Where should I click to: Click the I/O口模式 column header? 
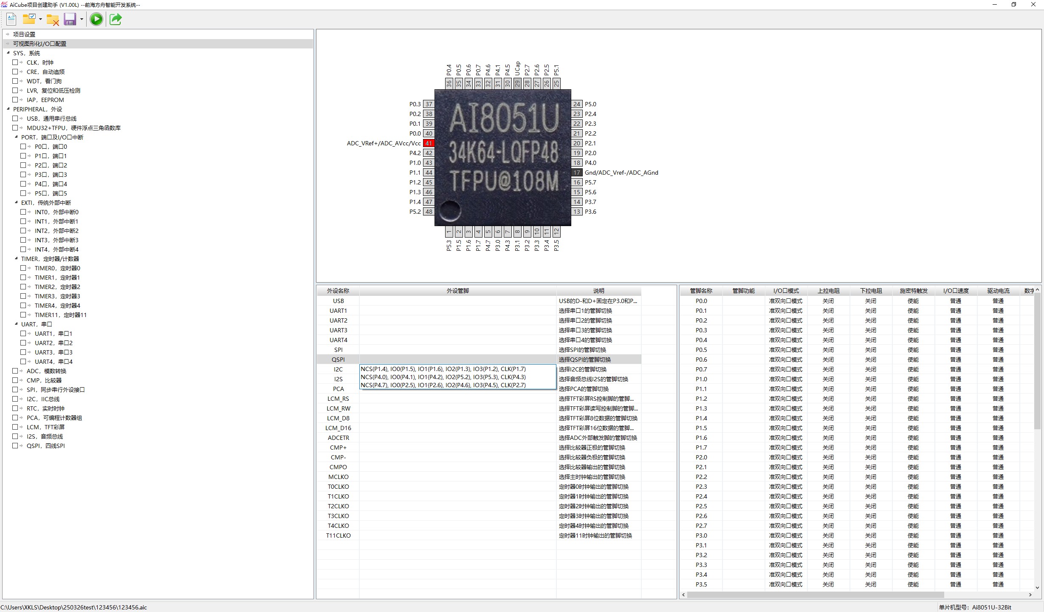coord(786,291)
